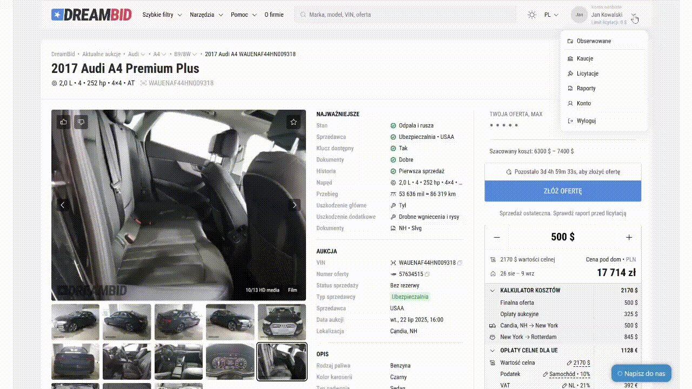The height and width of the screenshot is (389, 692).
Task: Click the Candia, NH location value
Action: click(404, 331)
